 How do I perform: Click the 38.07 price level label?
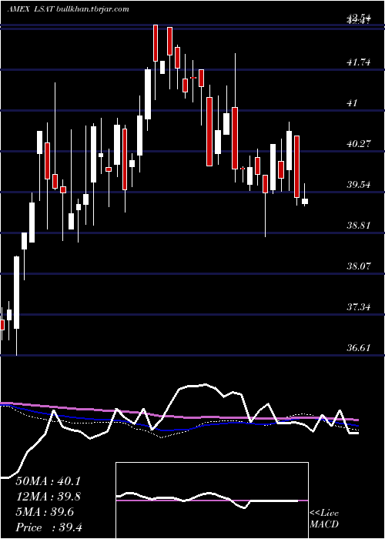click(358, 266)
